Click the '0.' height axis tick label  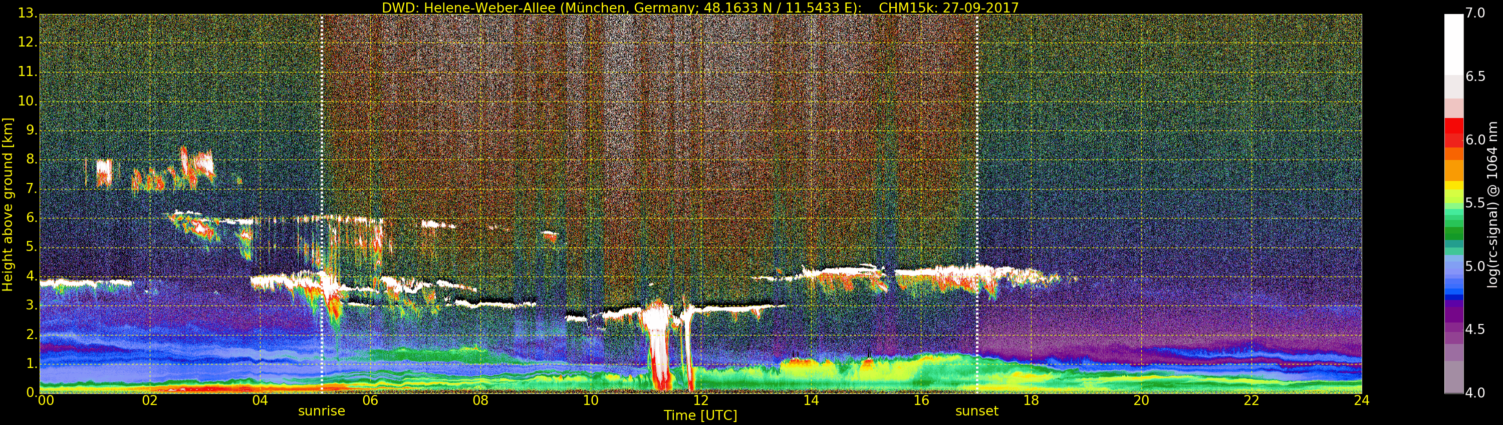coord(32,392)
